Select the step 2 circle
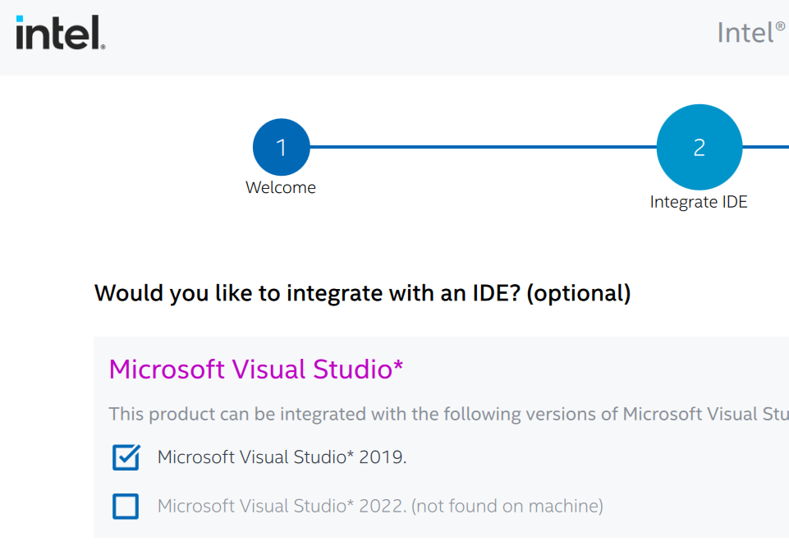The image size is (789, 560). tap(699, 148)
